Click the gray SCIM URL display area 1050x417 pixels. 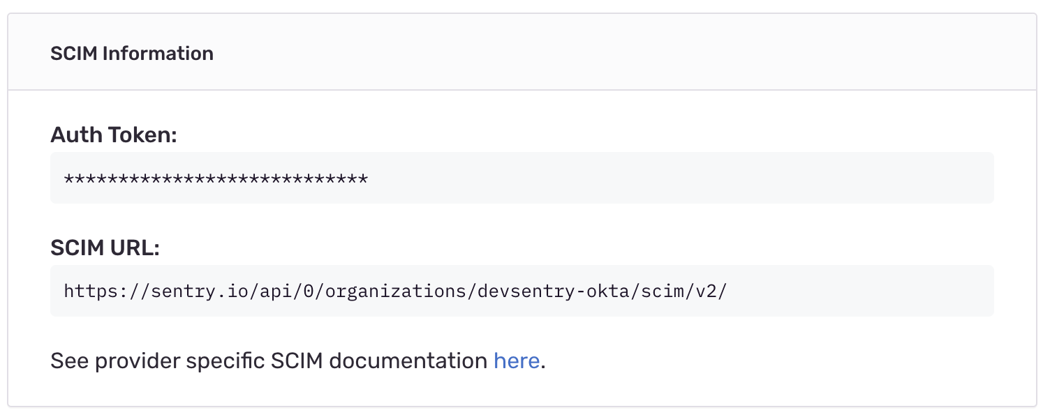[x=522, y=291]
